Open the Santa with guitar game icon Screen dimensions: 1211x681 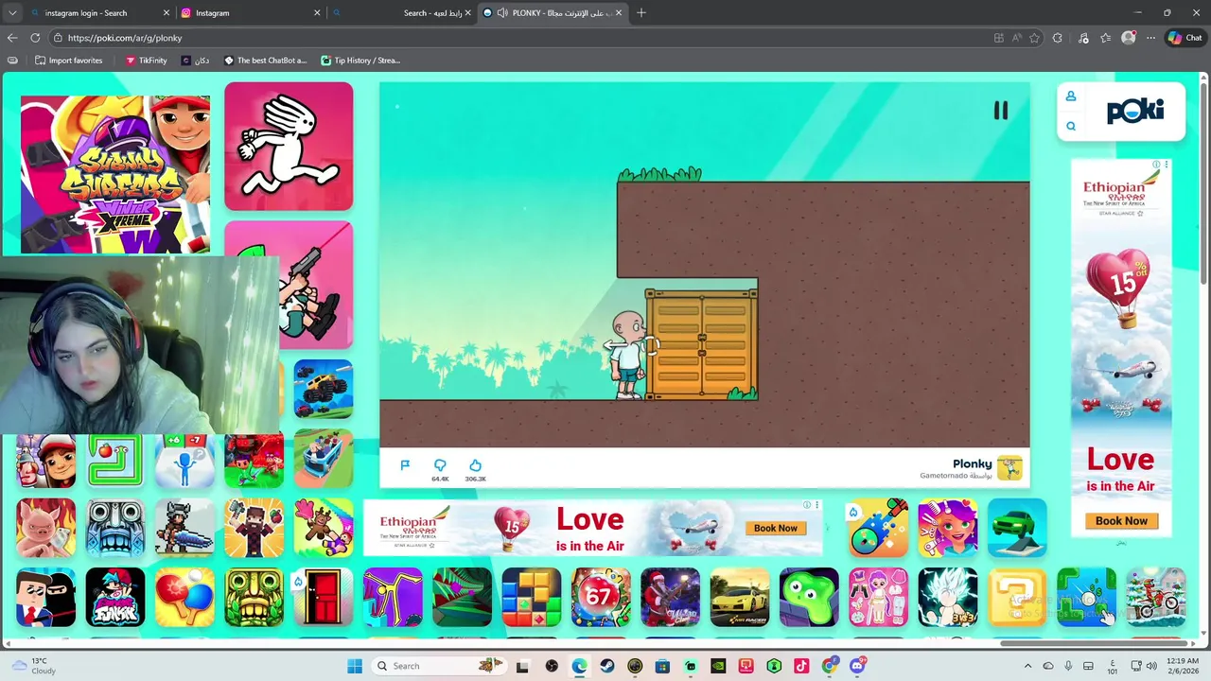click(x=670, y=597)
